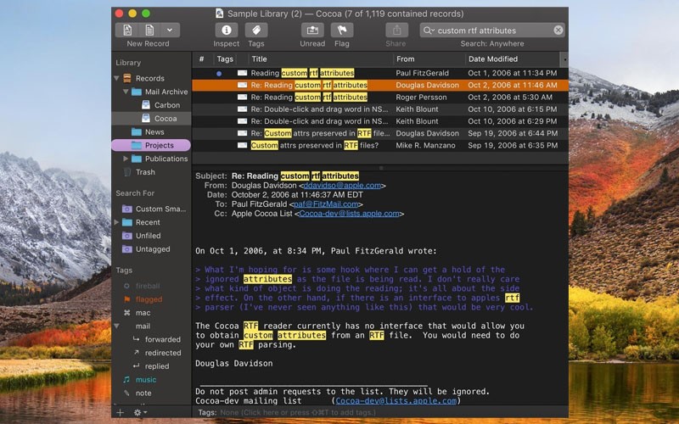Clear the search field text

click(558, 31)
